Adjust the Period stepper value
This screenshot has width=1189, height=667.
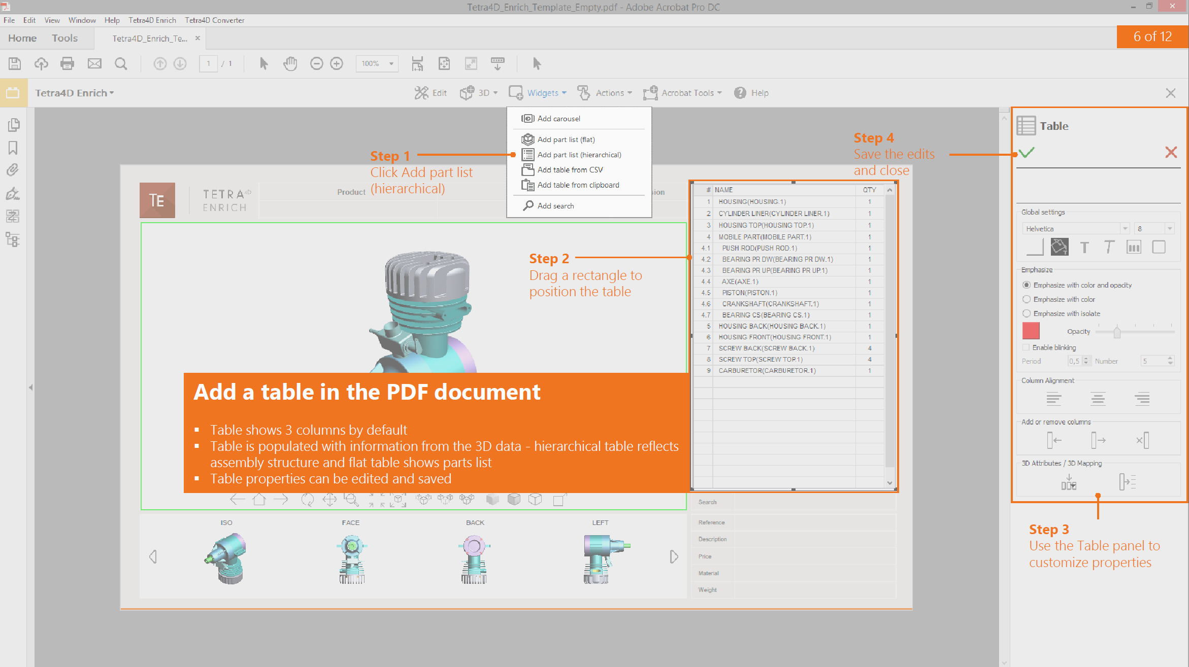coord(1086,361)
